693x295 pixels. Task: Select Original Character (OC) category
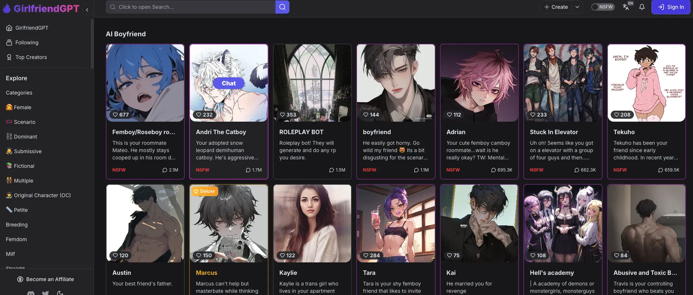point(38,195)
